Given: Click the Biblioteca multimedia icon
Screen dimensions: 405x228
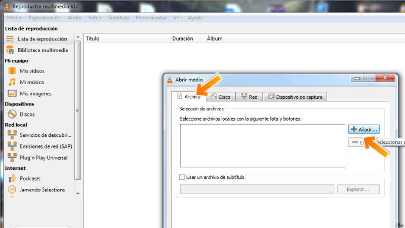Looking at the screenshot, I should coord(10,50).
